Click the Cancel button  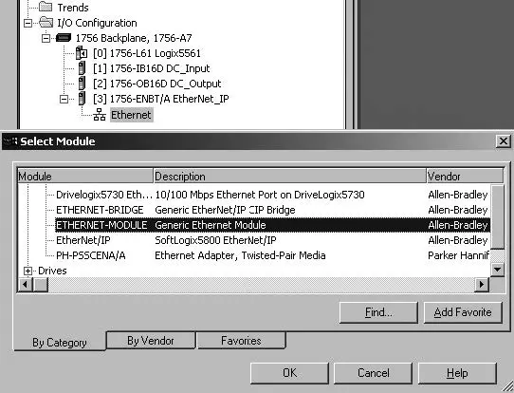(x=373, y=373)
